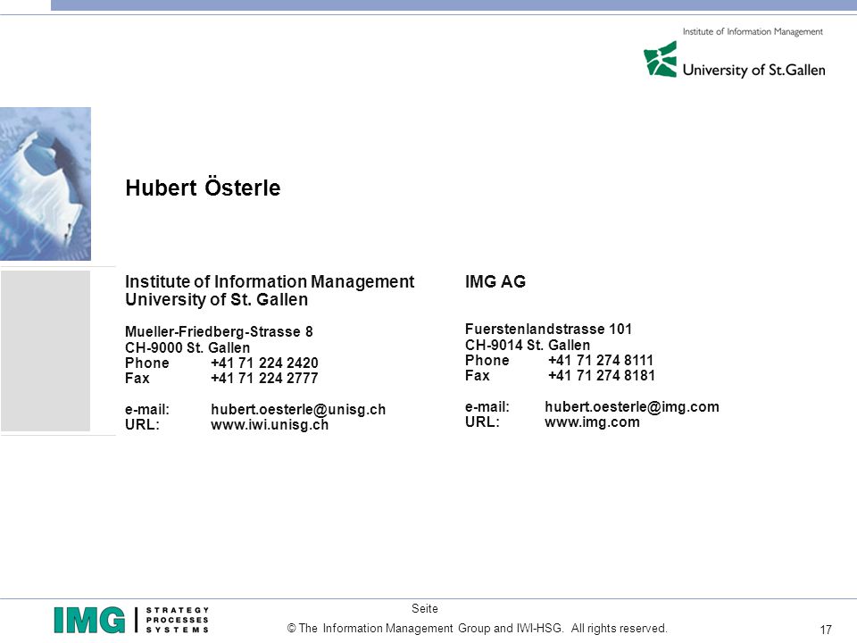Click small 'Institute of Information Management' header text

coord(753,32)
